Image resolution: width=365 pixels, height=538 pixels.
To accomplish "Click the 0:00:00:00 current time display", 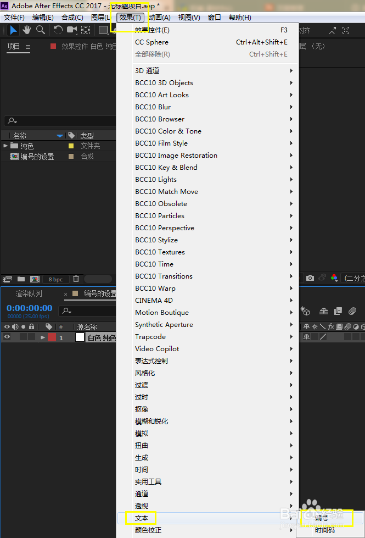I will (x=30, y=308).
